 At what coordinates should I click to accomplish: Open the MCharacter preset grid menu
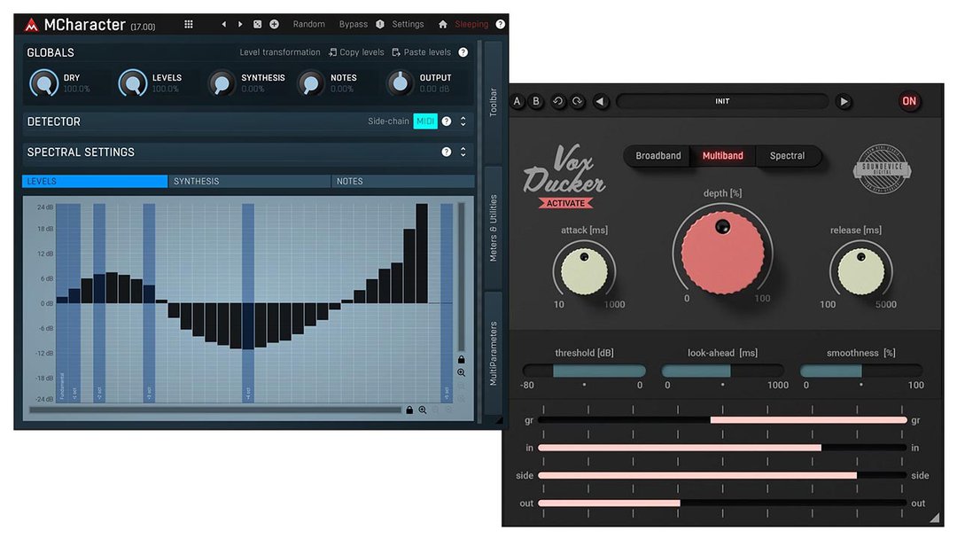(189, 25)
